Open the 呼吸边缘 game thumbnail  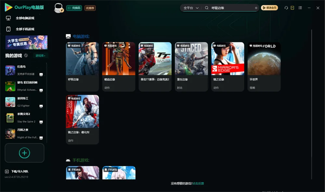click(x=82, y=59)
